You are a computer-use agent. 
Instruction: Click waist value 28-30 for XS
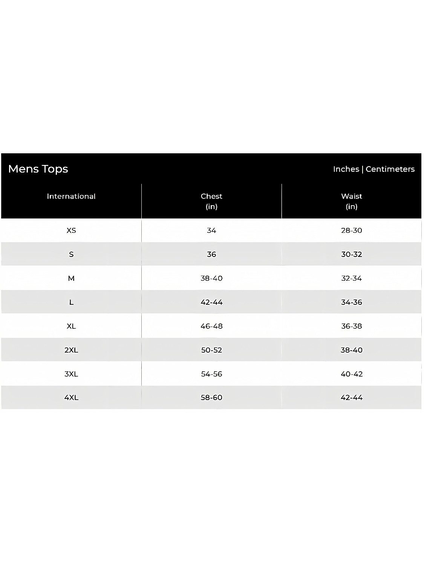pos(352,230)
